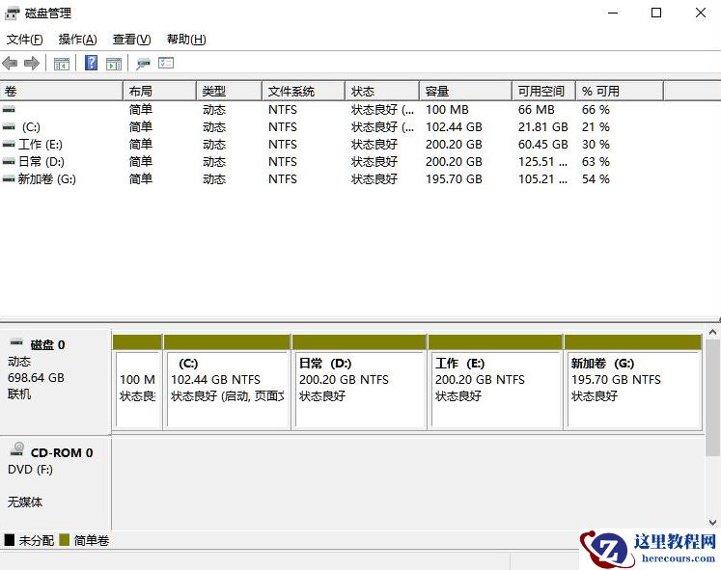Click the 日常 (D:) volume name in list
This screenshot has width=721, height=570.
point(42,162)
